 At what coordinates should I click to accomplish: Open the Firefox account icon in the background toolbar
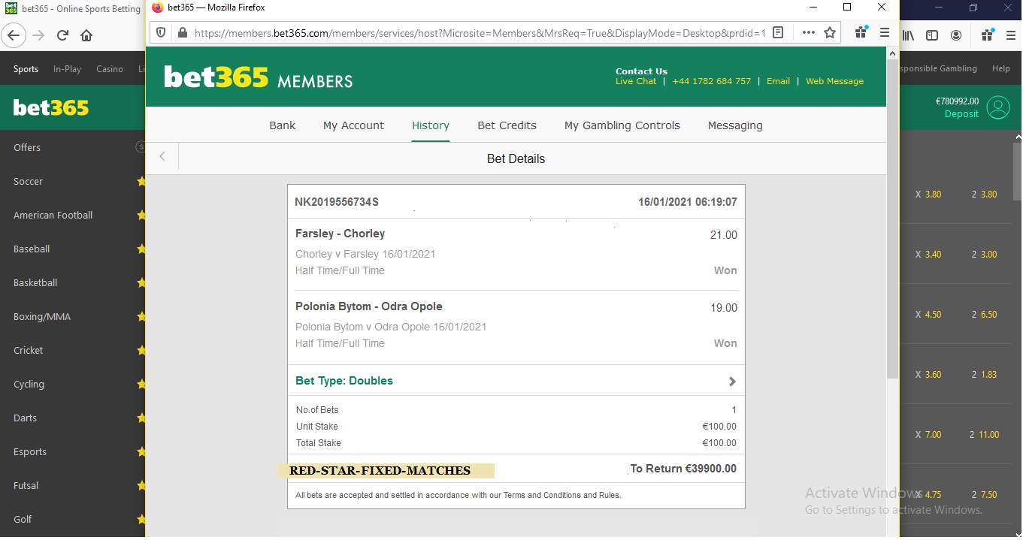click(956, 35)
